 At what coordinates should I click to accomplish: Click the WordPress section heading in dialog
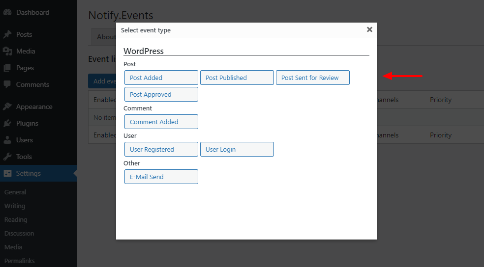(x=144, y=51)
